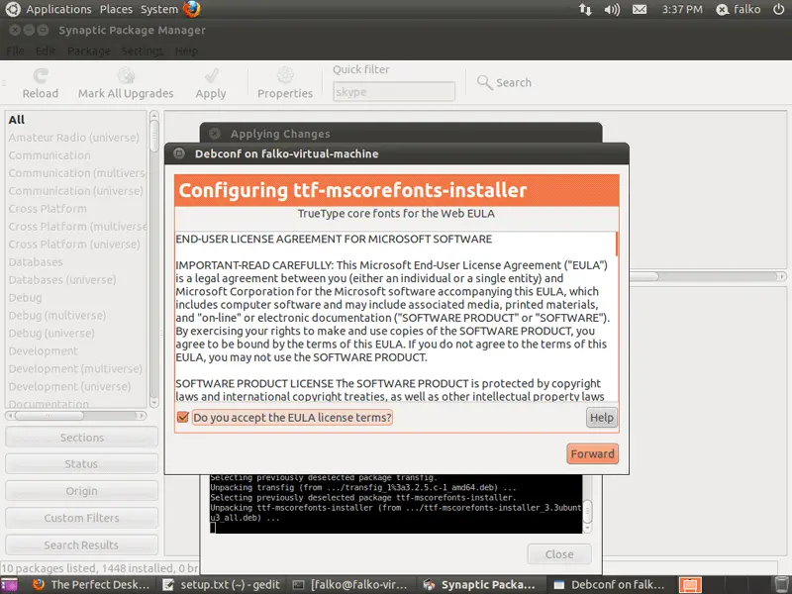792x594 pixels.
Task: Select Databases (universe) category
Action: point(62,280)
